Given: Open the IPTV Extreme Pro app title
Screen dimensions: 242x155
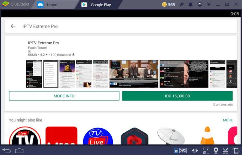Looking at the screenshot, I should 43,43.
